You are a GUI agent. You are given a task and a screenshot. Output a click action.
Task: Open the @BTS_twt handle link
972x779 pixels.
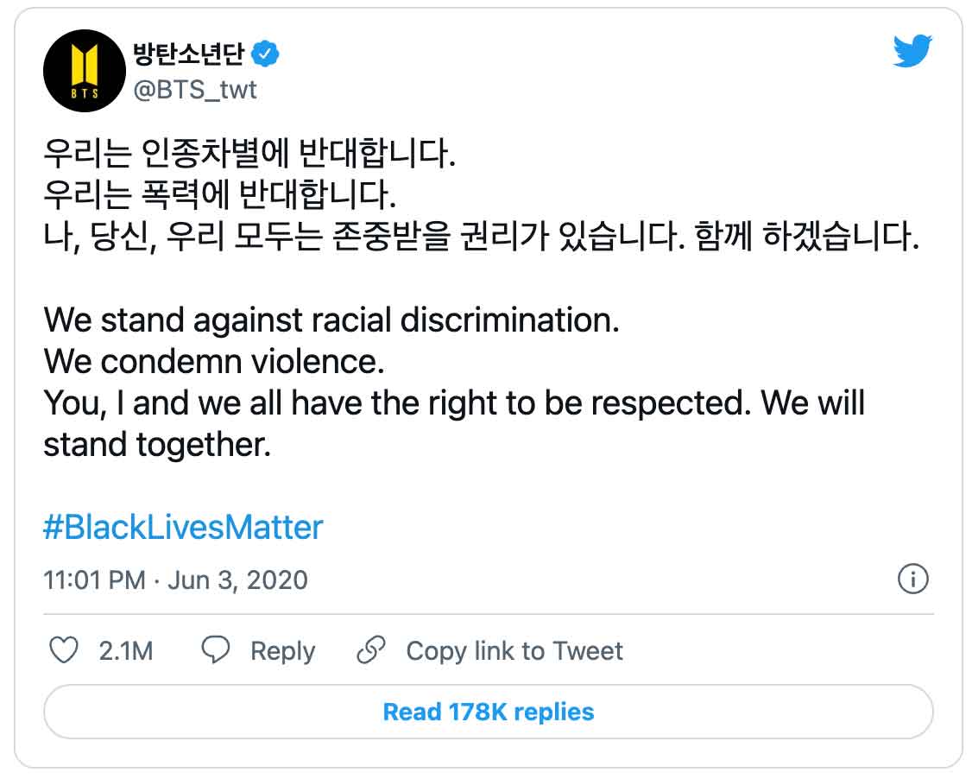click(194, 89)
